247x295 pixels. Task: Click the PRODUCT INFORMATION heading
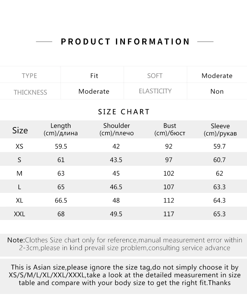click(125, 42)
